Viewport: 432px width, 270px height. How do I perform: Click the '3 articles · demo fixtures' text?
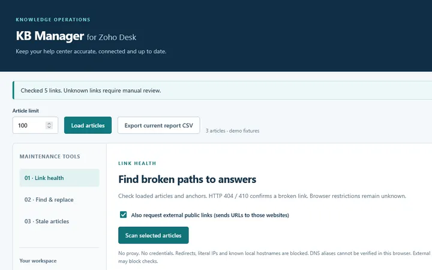coord(232,131)
